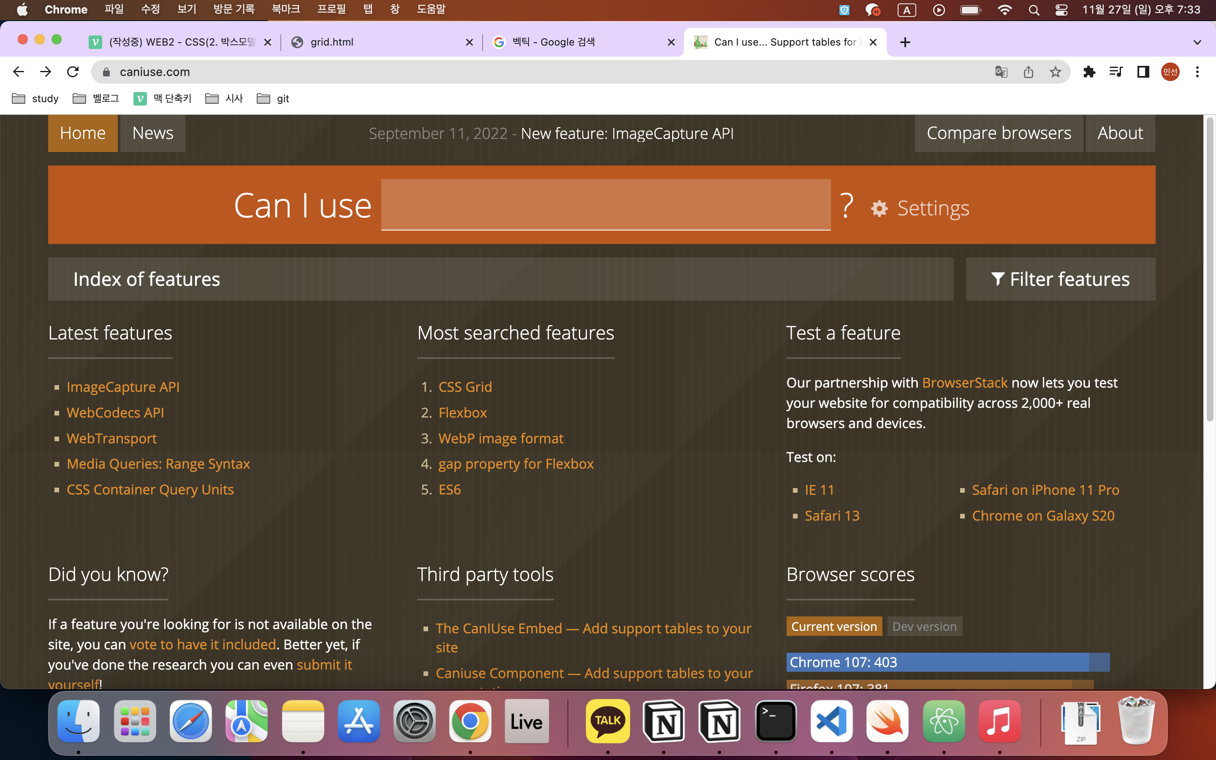This screenshot has width=1216, height=760.
Task: Open Maps from the dock
Action: pyautogui.click(x=246, y=721)
